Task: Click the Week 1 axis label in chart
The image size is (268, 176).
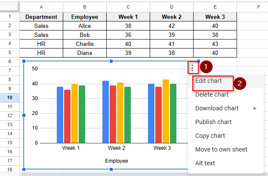Action: tap(71, 148)
